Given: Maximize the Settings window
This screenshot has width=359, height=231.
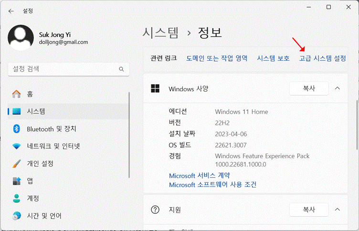Looking at the screenshot, I should [328, 7].
